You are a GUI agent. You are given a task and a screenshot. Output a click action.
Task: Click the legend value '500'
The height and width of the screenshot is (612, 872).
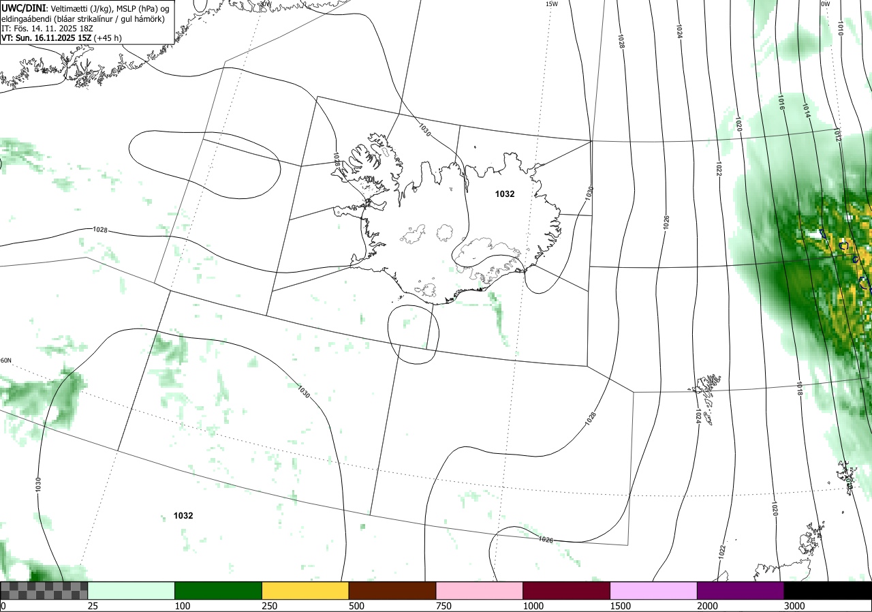click(356, 606)
